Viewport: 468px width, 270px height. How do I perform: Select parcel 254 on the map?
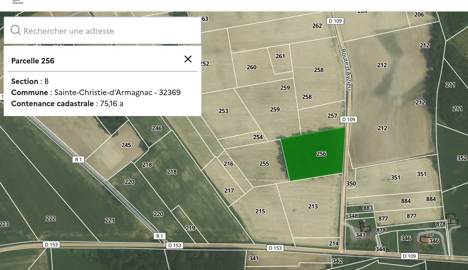(x=258, y=137)
